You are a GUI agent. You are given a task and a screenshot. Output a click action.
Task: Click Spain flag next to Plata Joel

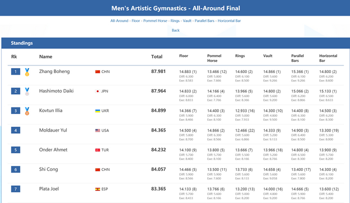click(97, 189)
